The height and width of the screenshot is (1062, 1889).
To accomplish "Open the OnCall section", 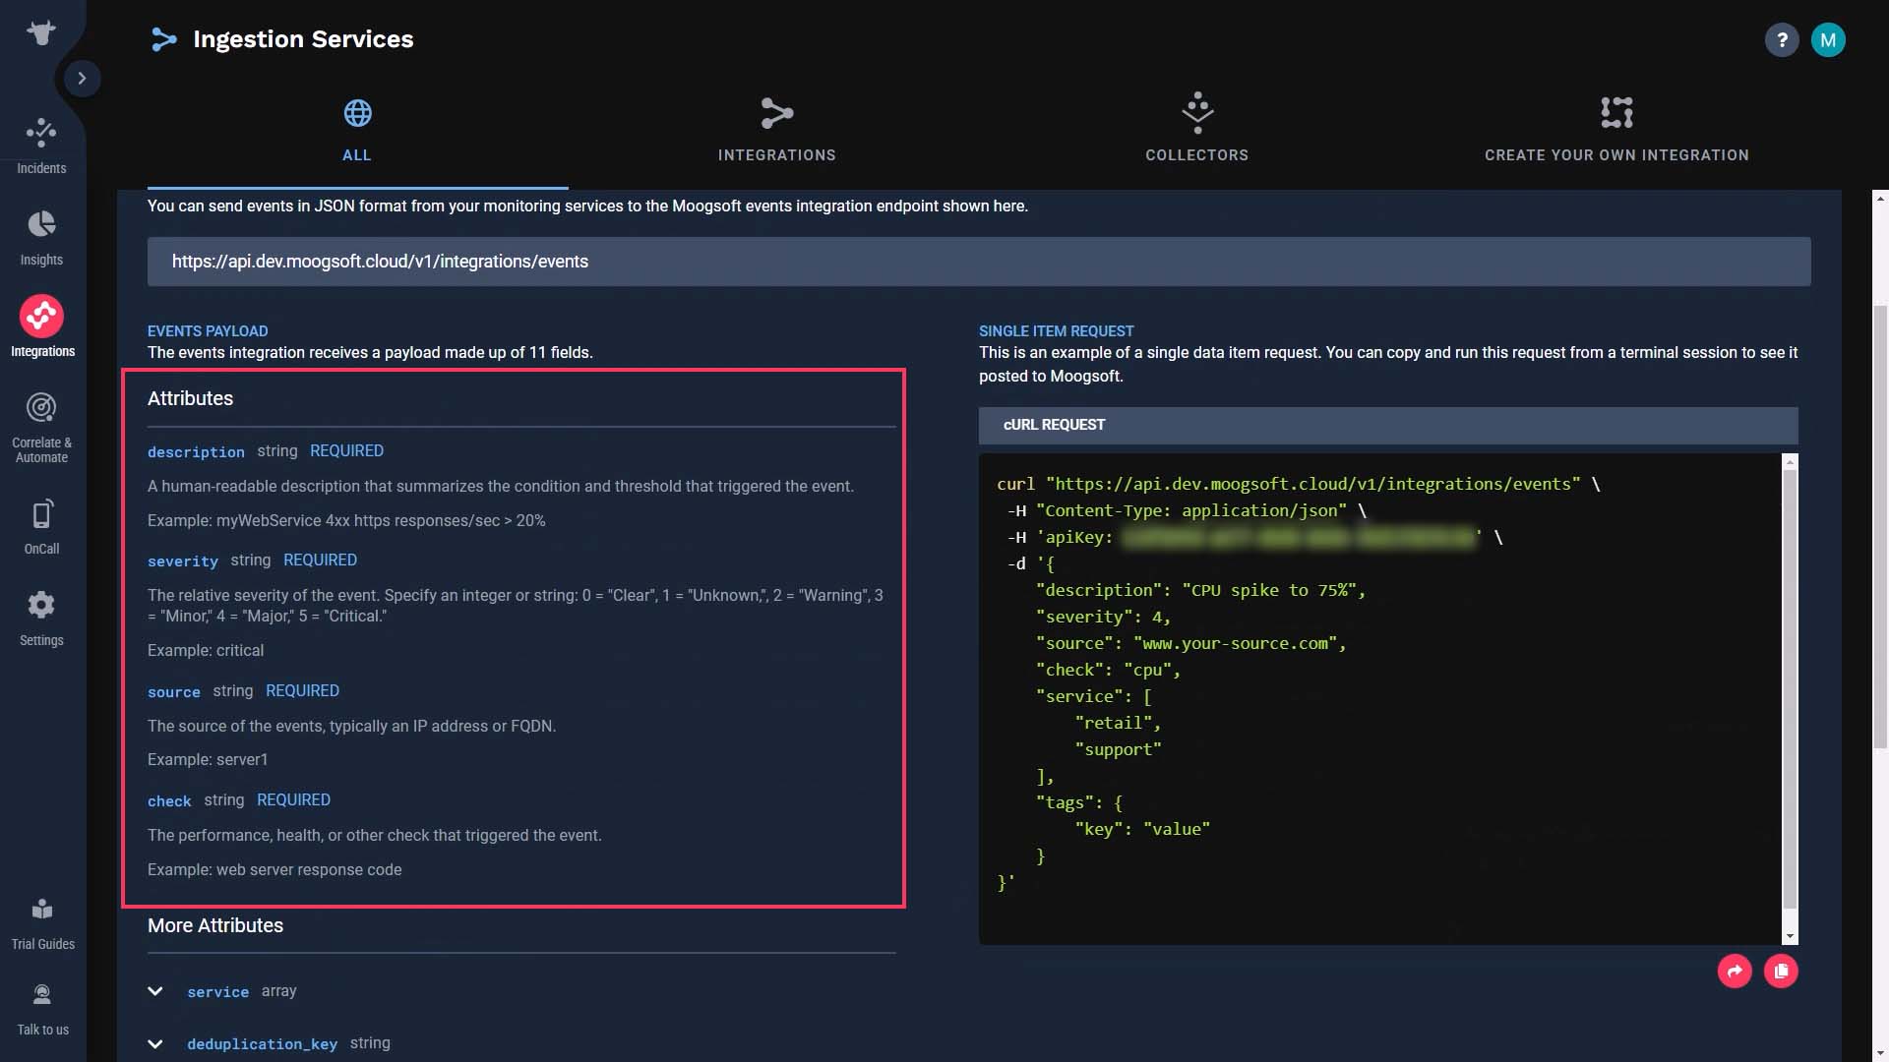I will pos(41,527).
